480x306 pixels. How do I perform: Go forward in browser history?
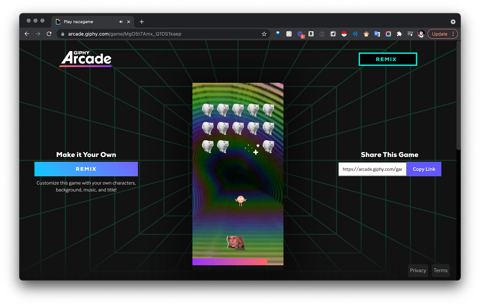coord(38,34)
